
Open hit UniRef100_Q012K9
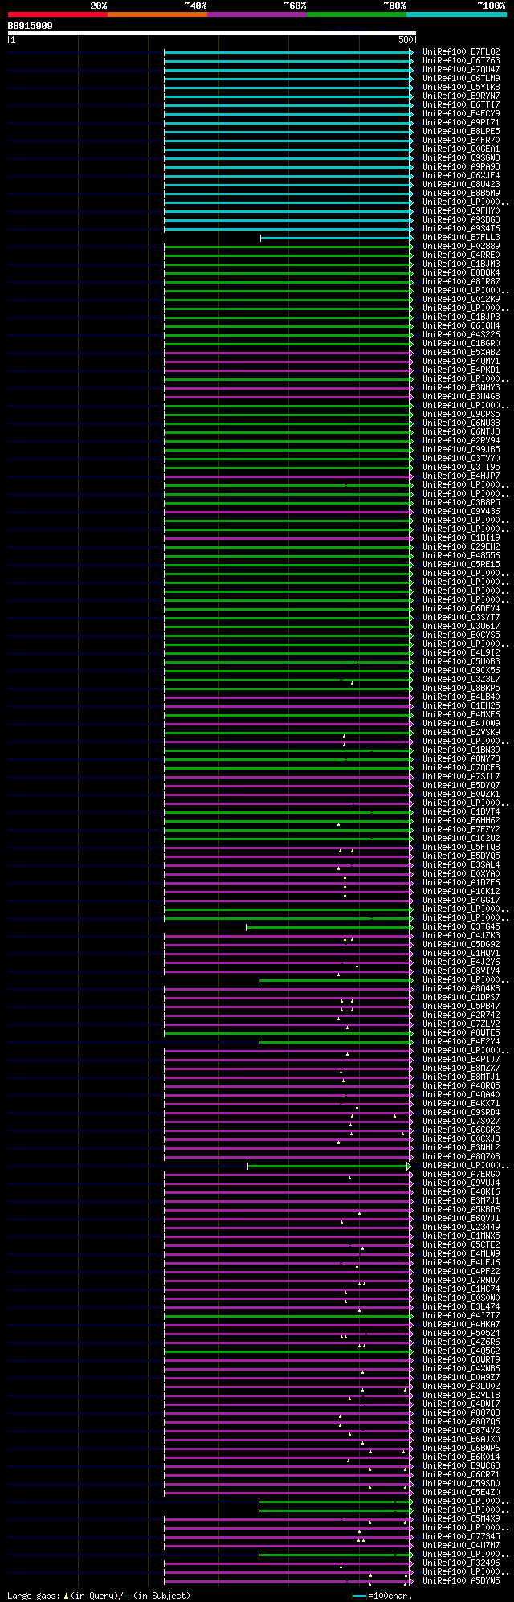(461, 299)
